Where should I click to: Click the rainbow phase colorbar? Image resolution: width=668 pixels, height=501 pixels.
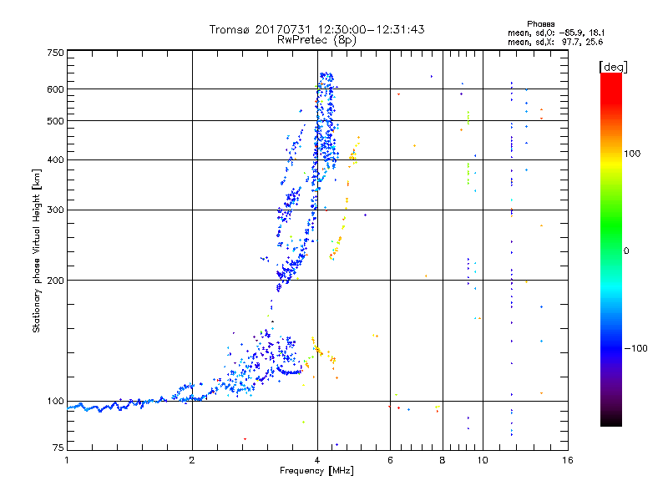tap(611, 250)
